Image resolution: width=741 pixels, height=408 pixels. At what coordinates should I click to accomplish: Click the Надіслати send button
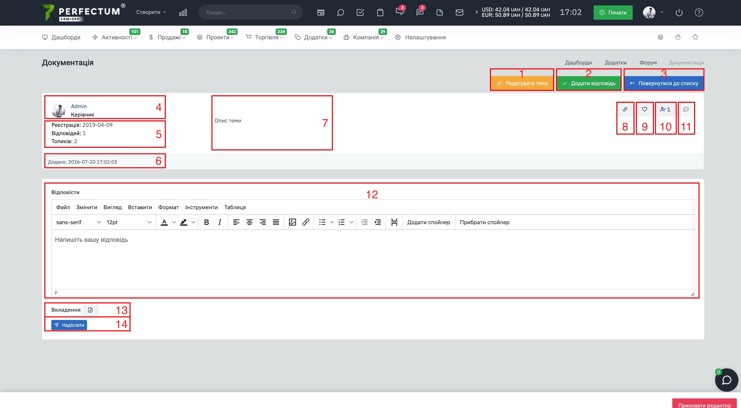click(69, 325)
